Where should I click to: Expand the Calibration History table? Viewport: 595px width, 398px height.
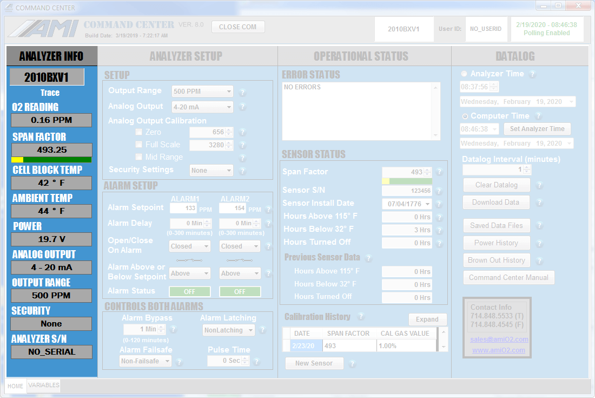click(x=427, y=319)
